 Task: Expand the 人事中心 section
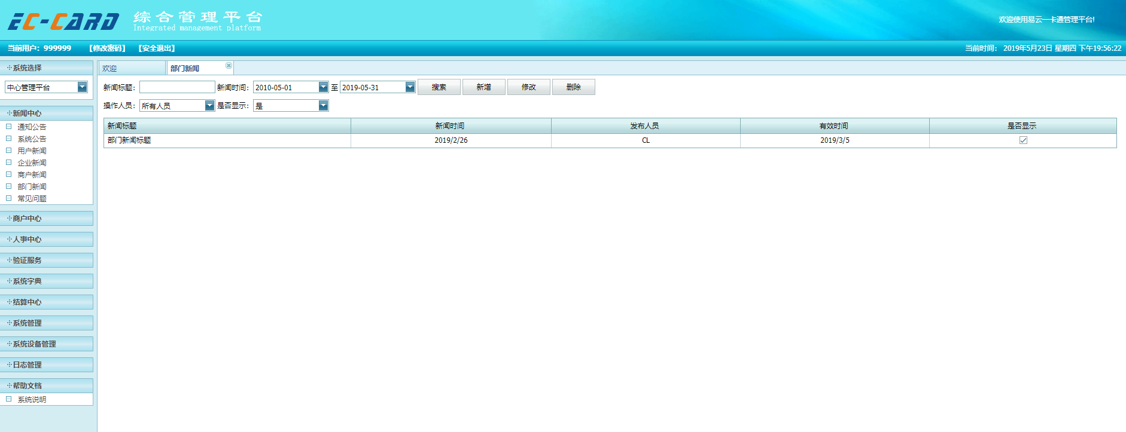47,239
